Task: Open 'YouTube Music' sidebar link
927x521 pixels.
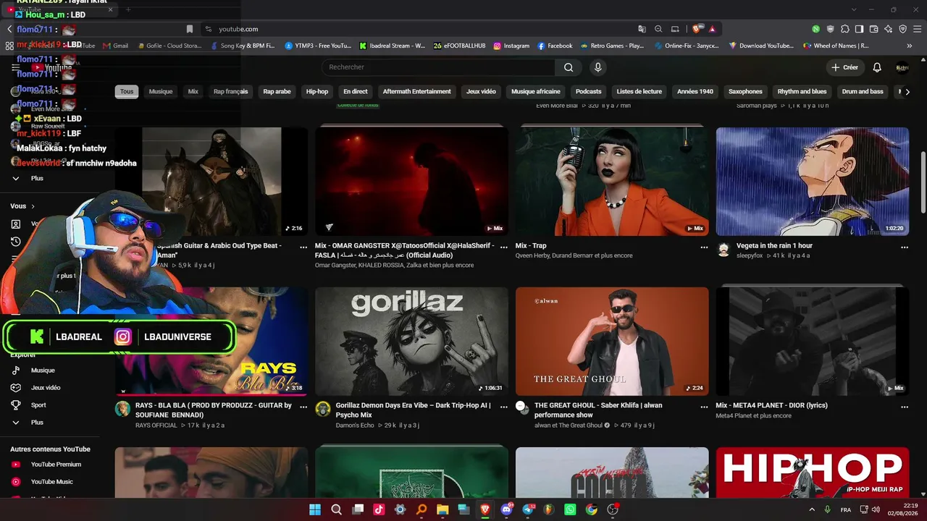Action: (x=51, y=482)
